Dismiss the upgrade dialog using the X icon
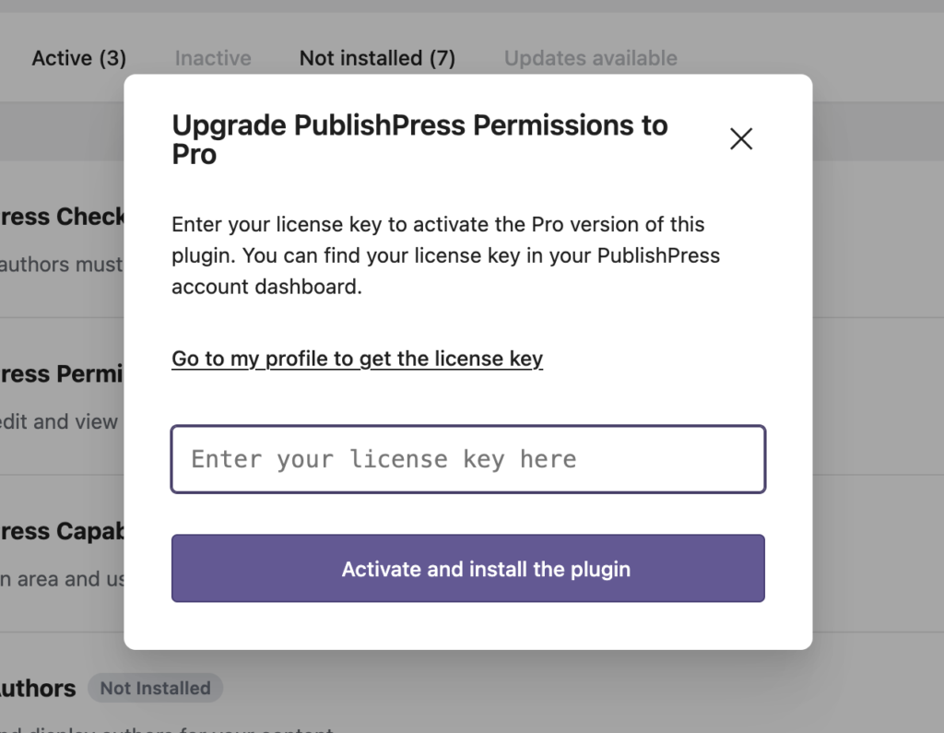Viewport: 944px width, 733px height. pyautogui.click(x=741, y=138)
